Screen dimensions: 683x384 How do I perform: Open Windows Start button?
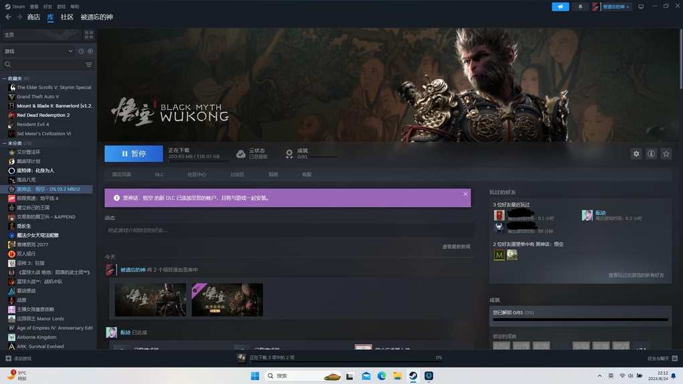[255, 376]
